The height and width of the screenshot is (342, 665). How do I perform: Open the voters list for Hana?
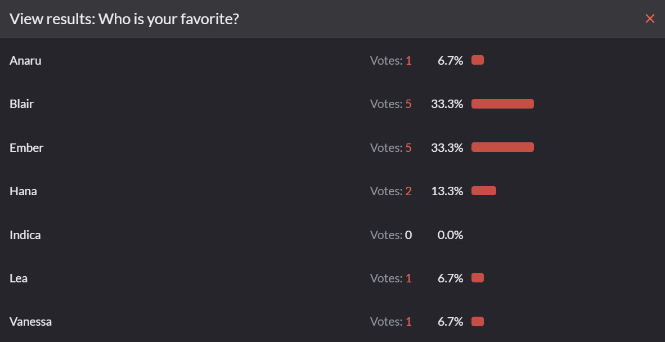pos(408,191)
